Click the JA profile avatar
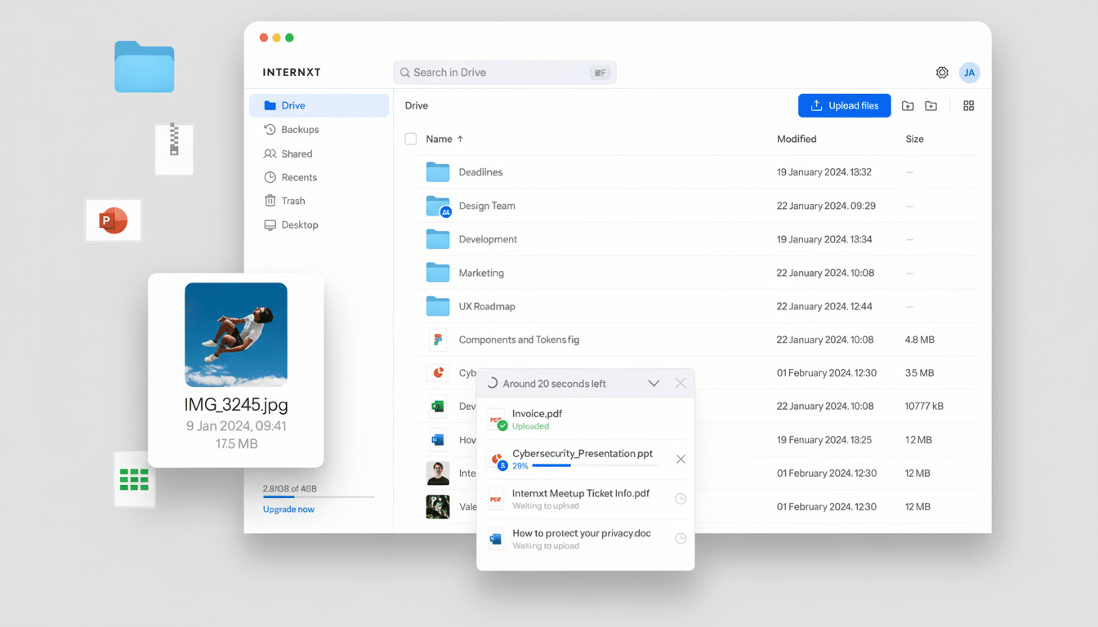1098x627 pixels. [x=970, y=73]
